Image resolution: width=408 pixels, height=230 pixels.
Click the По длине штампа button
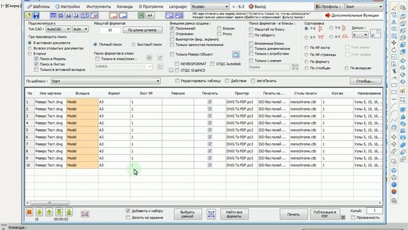(142, 30)
